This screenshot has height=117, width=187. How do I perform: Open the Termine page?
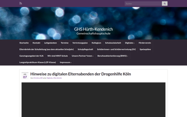coord(65,43)
